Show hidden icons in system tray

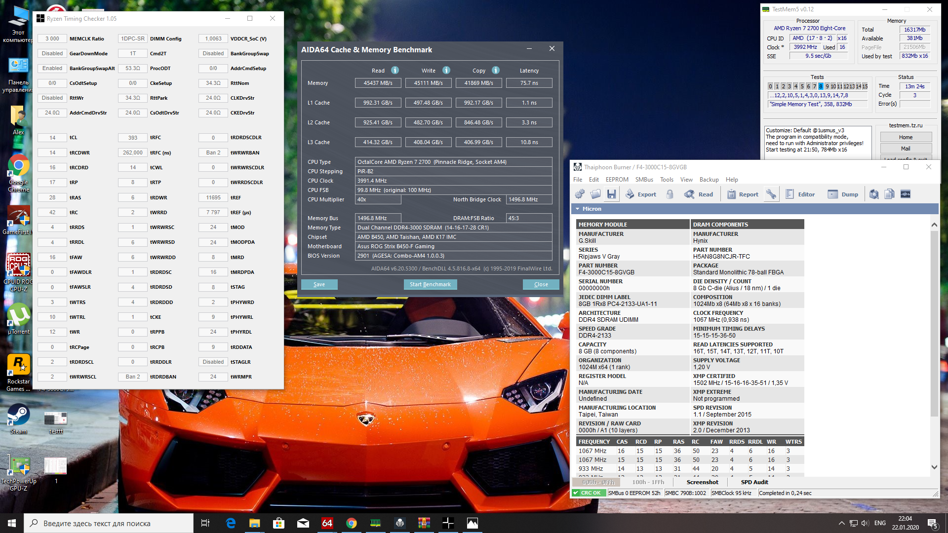coord(841,523)
